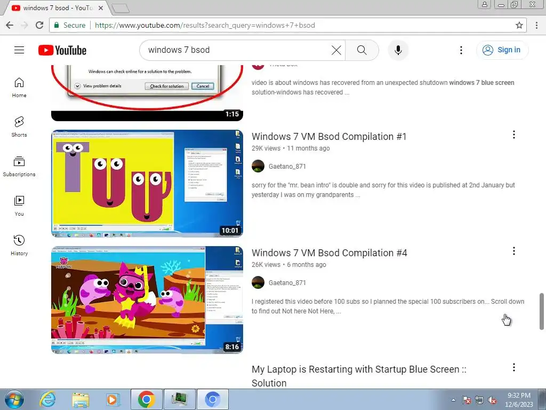Open Gaetano_871 channel under Compilation #4

pos(287,283)
